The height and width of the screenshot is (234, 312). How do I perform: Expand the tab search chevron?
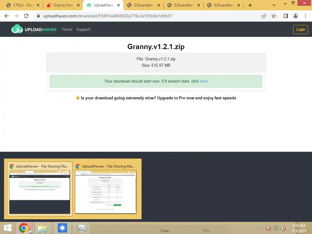coord(274,5)
